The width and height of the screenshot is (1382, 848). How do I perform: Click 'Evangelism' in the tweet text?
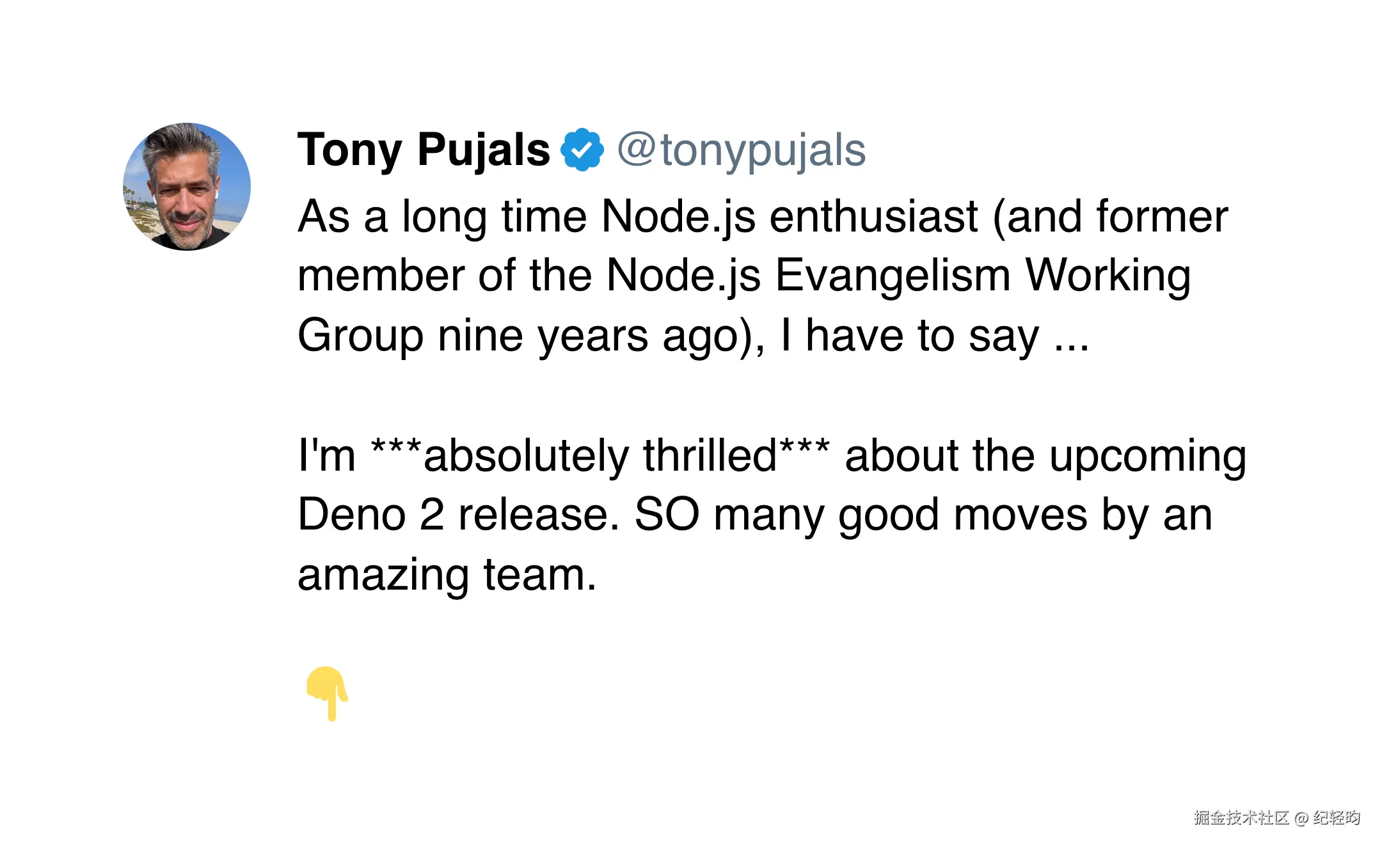[893, 276]
